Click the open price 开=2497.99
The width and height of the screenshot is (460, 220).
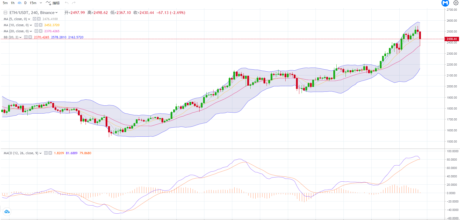click(74, 13)
